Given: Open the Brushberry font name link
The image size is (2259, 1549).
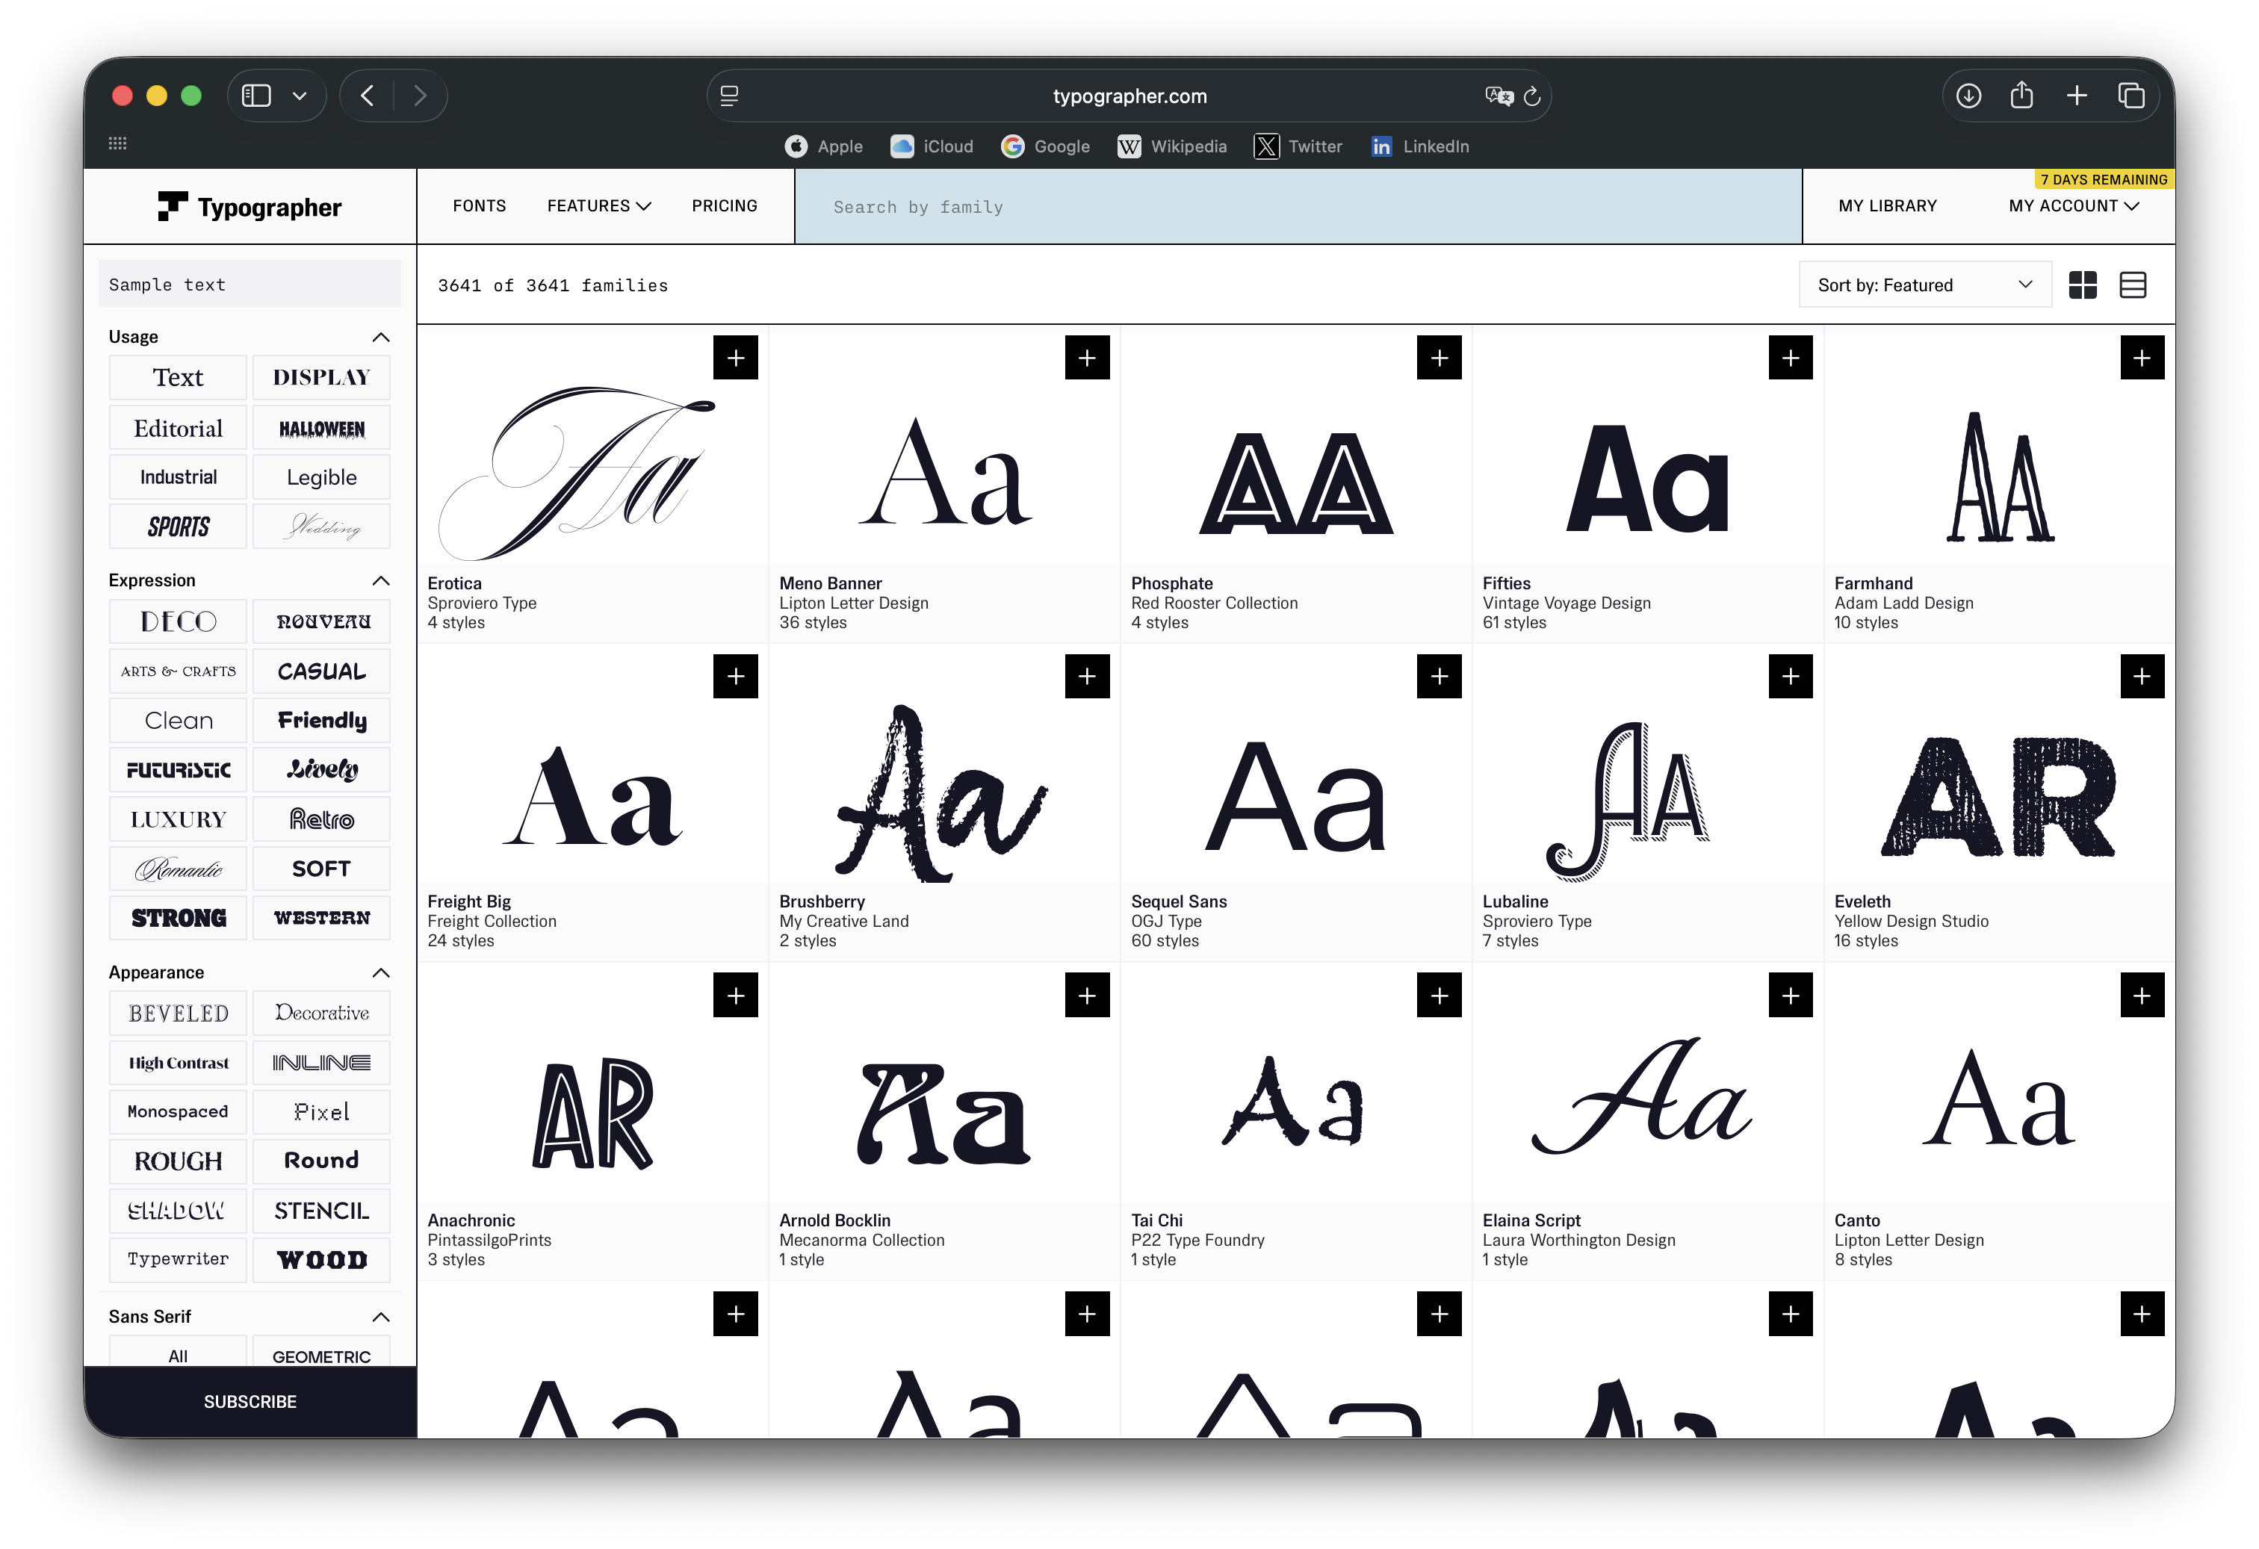Looking at the screenshot, I should click(822, 901).
